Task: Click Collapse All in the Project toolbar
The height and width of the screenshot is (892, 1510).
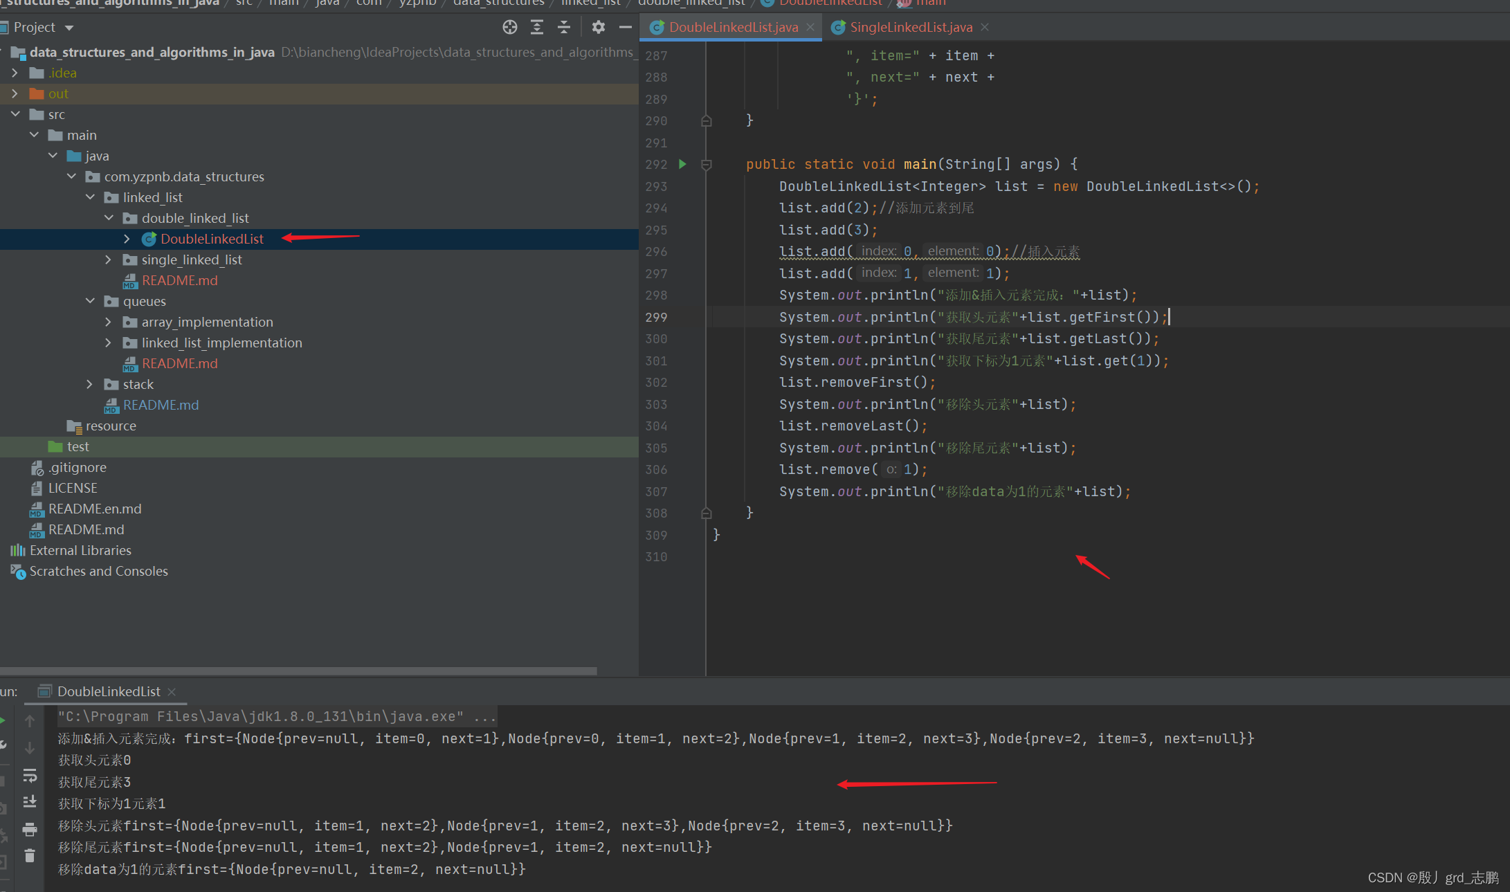Action: tap(564, 27)
